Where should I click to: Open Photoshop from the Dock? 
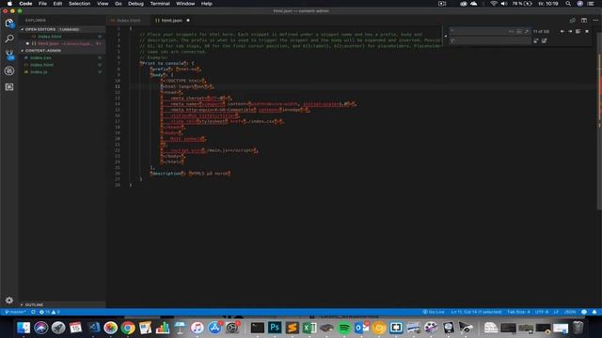275,328
